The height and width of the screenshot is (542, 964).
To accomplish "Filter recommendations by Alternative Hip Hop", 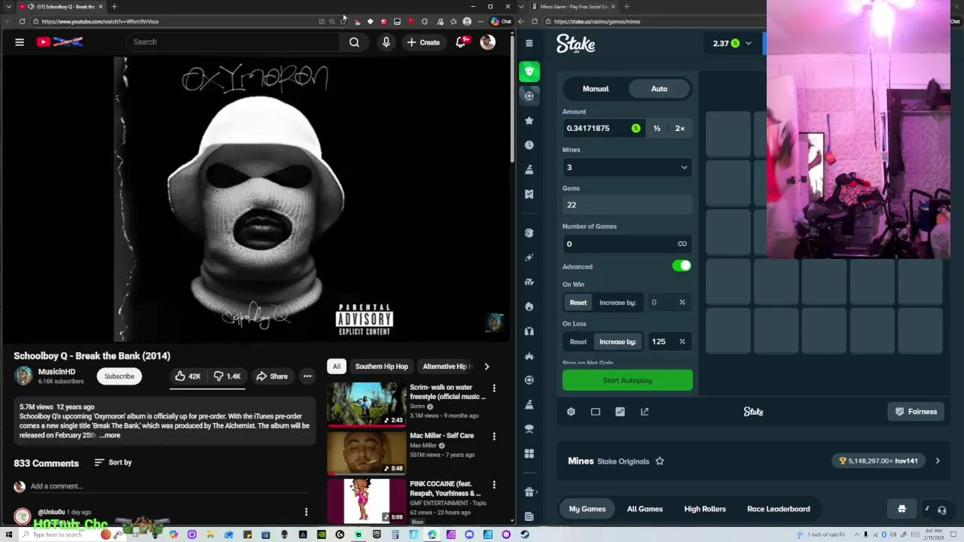I will point(446,367).
